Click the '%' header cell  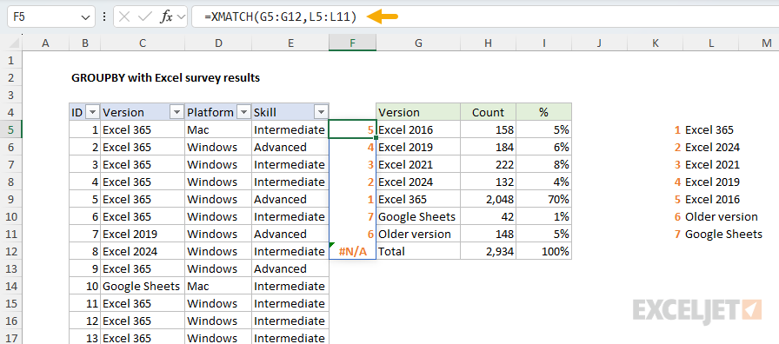[x=544, y=112]
